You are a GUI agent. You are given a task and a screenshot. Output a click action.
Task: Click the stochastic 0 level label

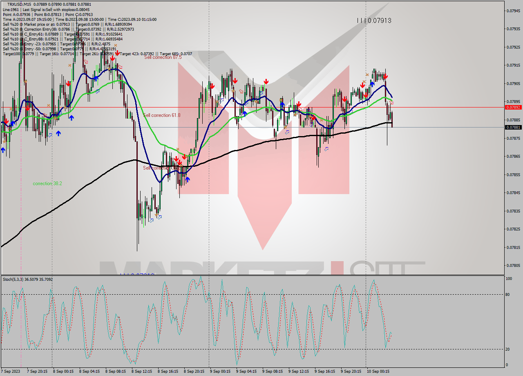(507, 365)
